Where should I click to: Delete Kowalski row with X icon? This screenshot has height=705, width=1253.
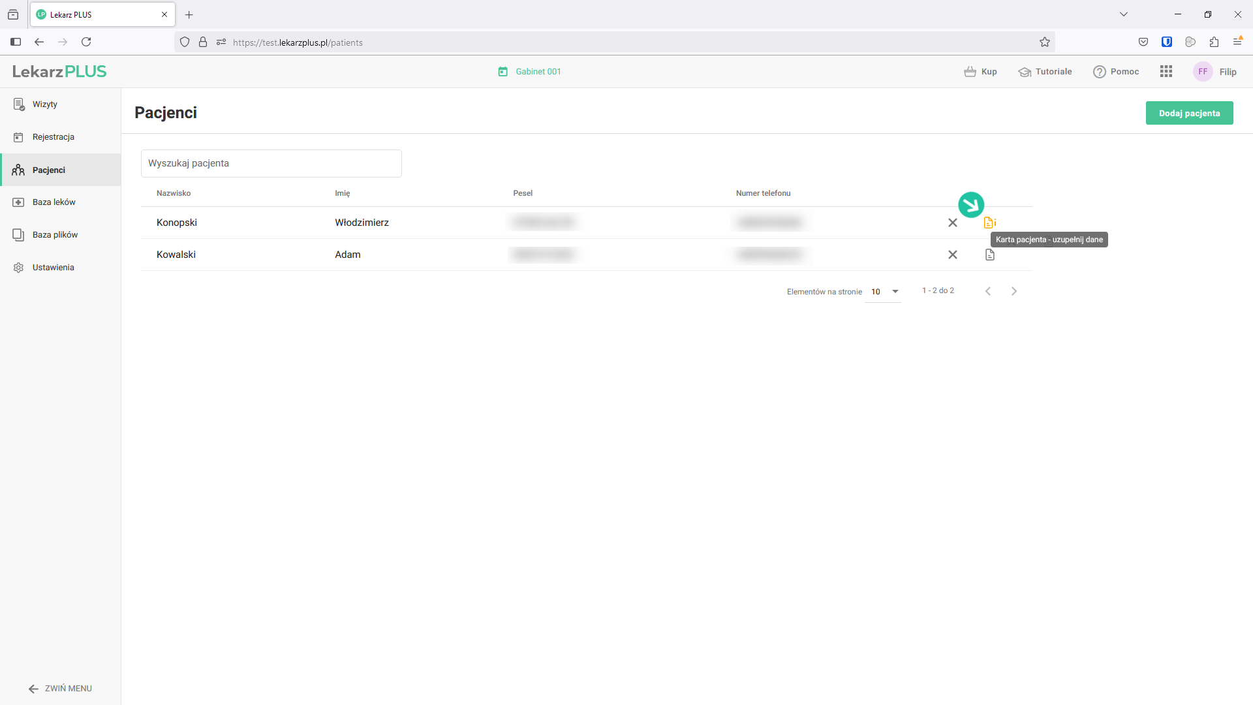(952, 255)
